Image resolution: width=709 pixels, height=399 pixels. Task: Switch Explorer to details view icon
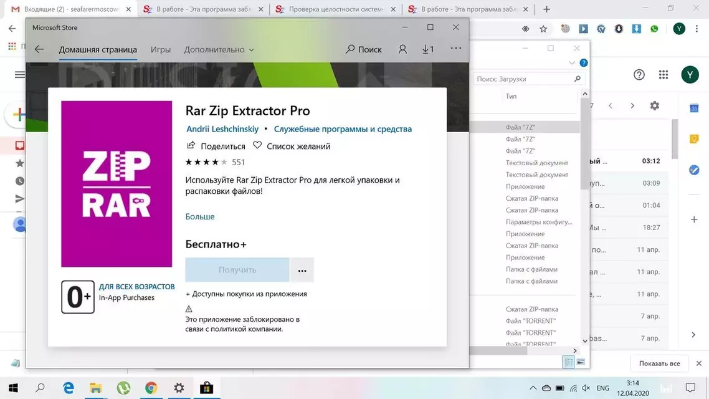click(568, 362)
